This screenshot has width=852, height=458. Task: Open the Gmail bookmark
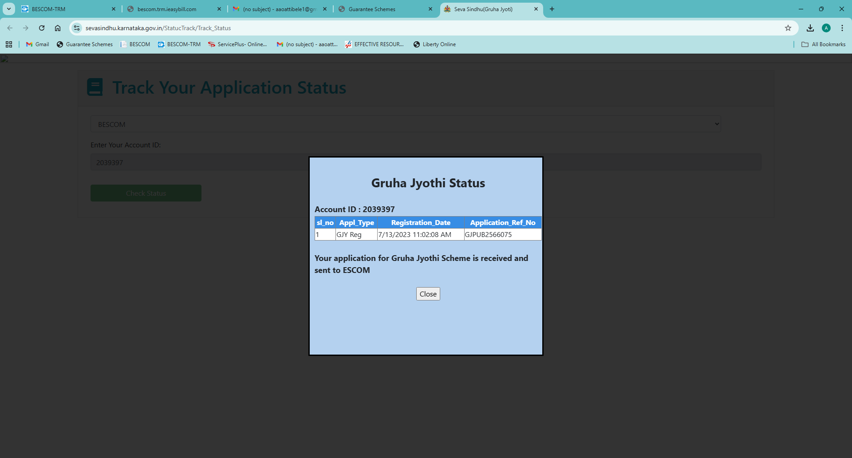point(38,44)
